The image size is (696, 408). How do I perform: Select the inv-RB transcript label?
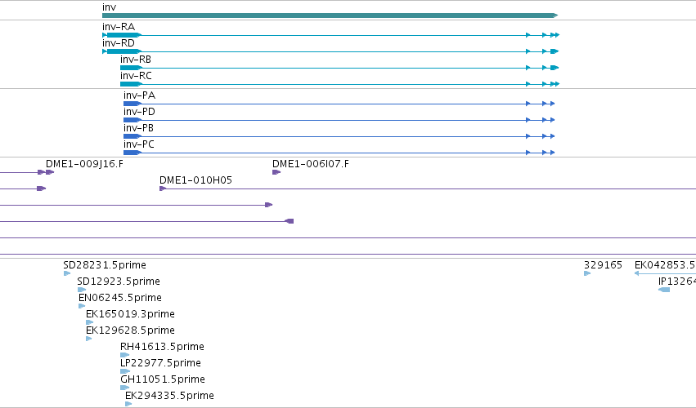[x=136, y=60]
